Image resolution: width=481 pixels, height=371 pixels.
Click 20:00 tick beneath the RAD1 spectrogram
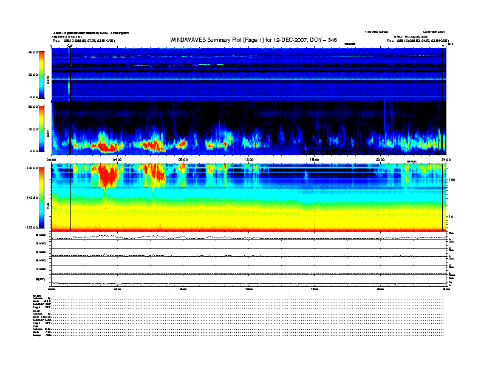pyautogui.click(x=380, y=159)
